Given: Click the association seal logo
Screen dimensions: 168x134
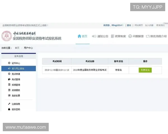Looking at the screenshot, I should click(x=7, y=36).
